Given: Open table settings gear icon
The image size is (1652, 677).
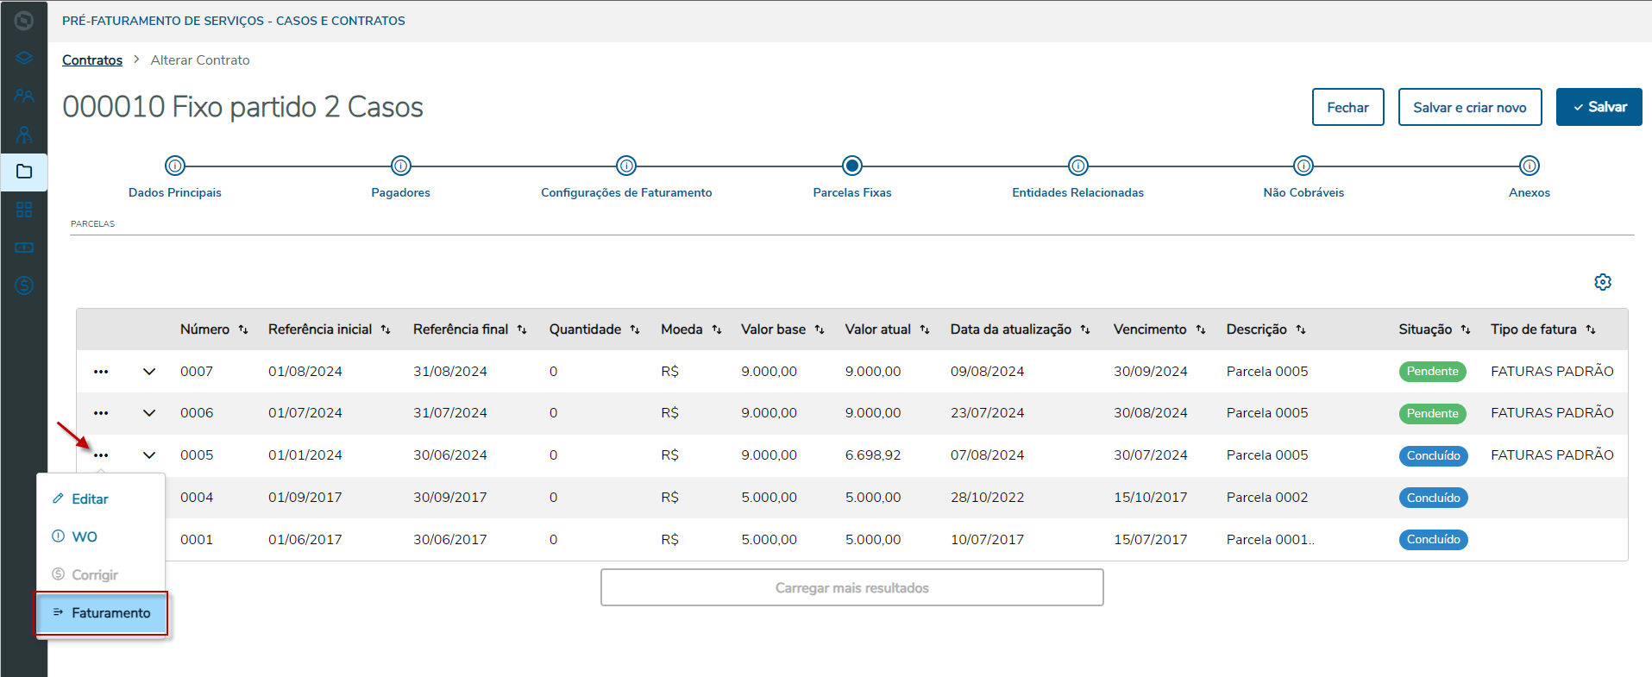Looking at the screenshot, I should pos(1603,282).
